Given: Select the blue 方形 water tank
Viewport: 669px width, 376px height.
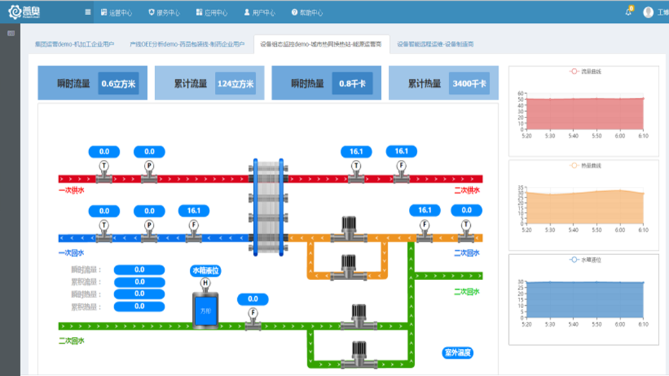Looking at the screenshot, I should [x=205, y=311].
